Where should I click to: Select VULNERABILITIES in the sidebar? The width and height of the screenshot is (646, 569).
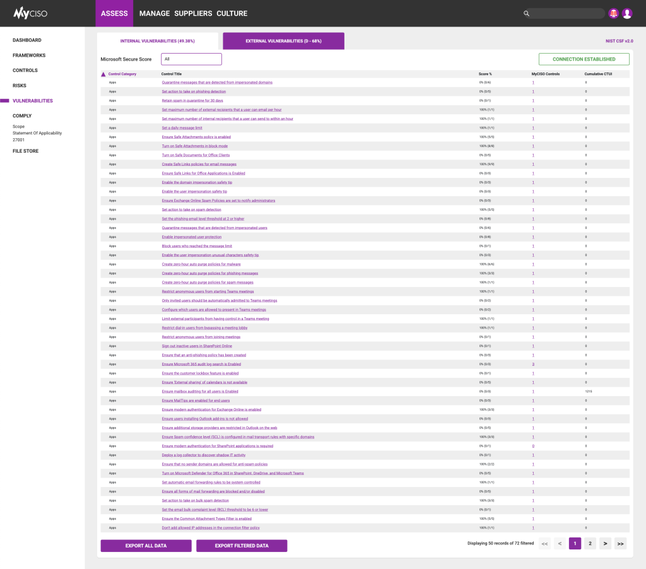click(x=33, y=100)
